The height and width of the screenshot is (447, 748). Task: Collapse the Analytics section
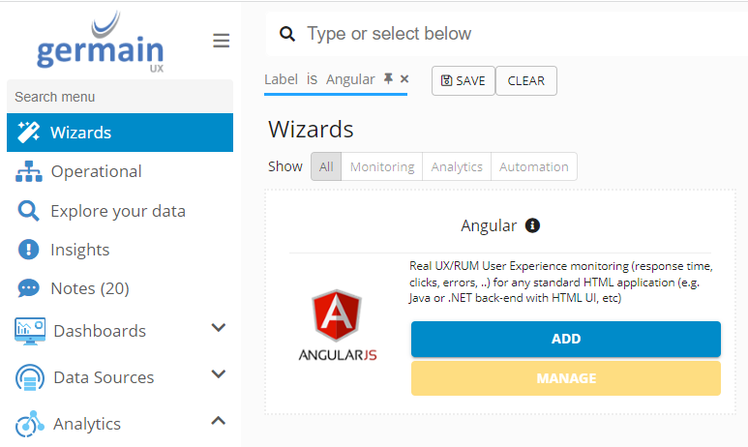219,422
